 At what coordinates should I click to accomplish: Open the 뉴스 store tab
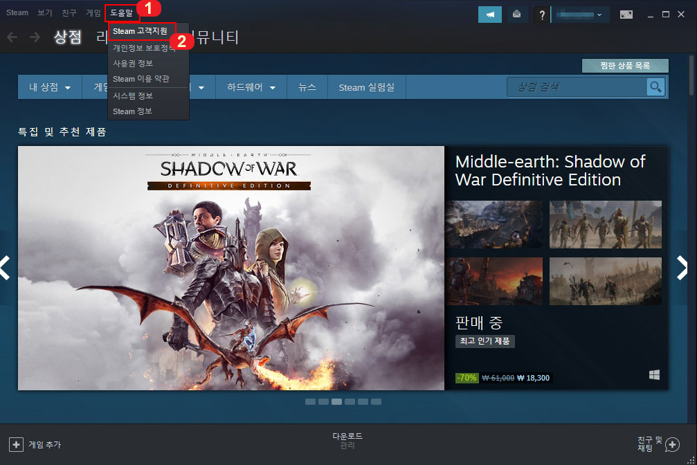pyautogui.click(x=307, y=87)
